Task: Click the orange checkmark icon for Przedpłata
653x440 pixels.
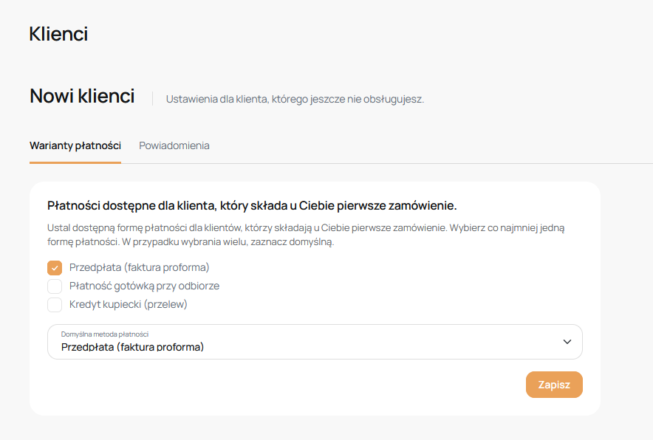Action: (55, 267)
